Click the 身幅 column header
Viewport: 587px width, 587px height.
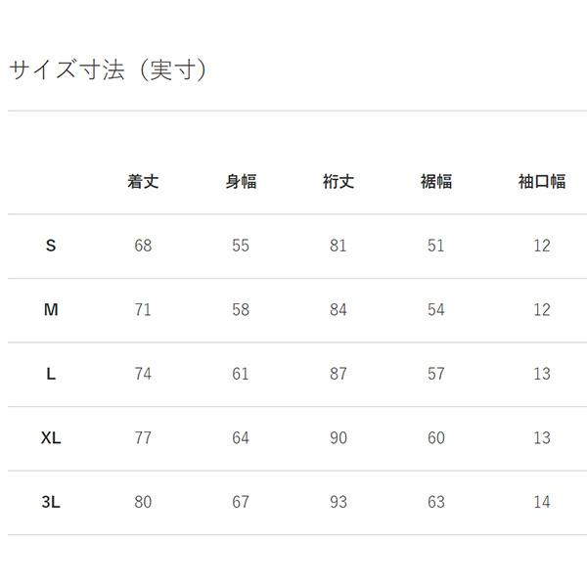pyautogui.click(x=241, y=182)
